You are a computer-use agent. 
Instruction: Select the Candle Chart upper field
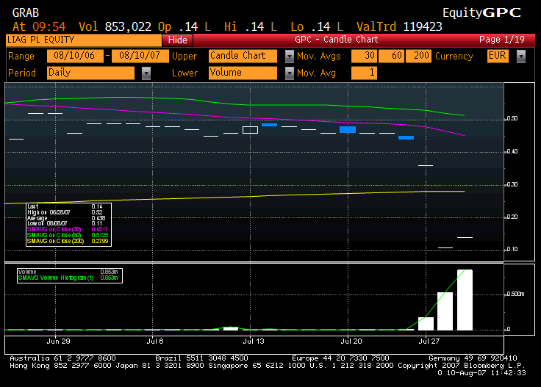(243, 56)
